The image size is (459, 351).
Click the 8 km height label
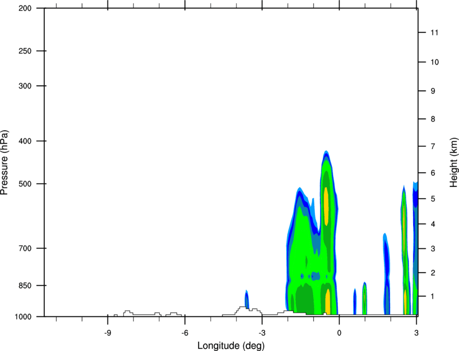coord(433,119)
